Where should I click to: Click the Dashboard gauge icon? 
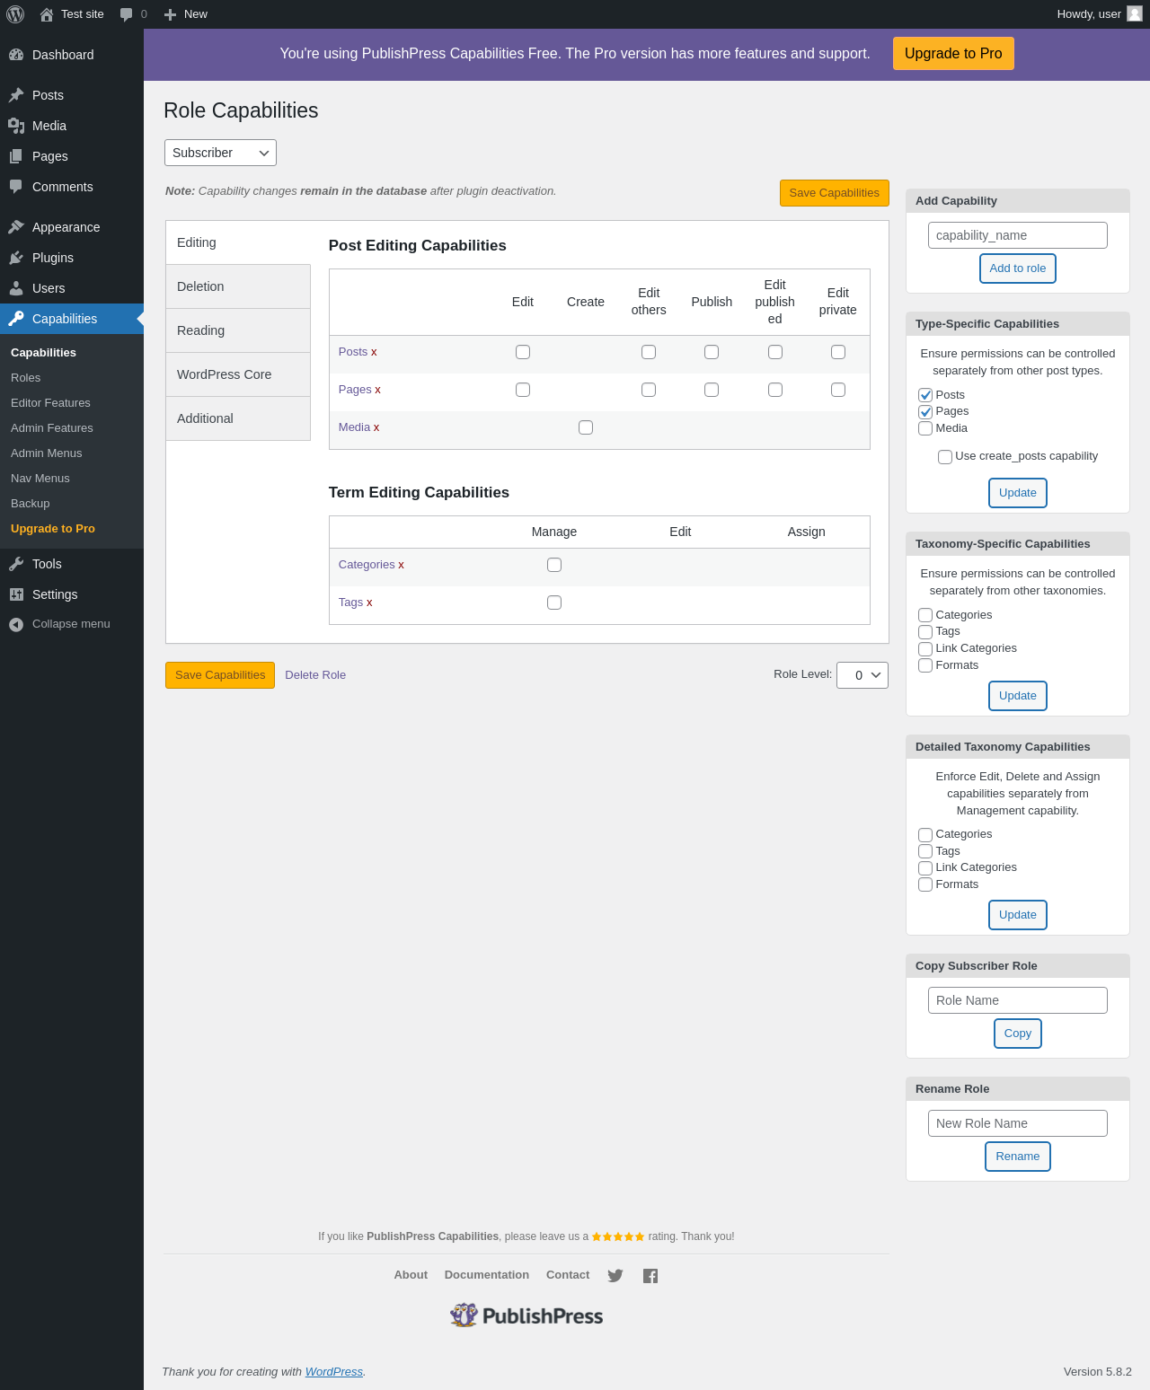(16, 55)
